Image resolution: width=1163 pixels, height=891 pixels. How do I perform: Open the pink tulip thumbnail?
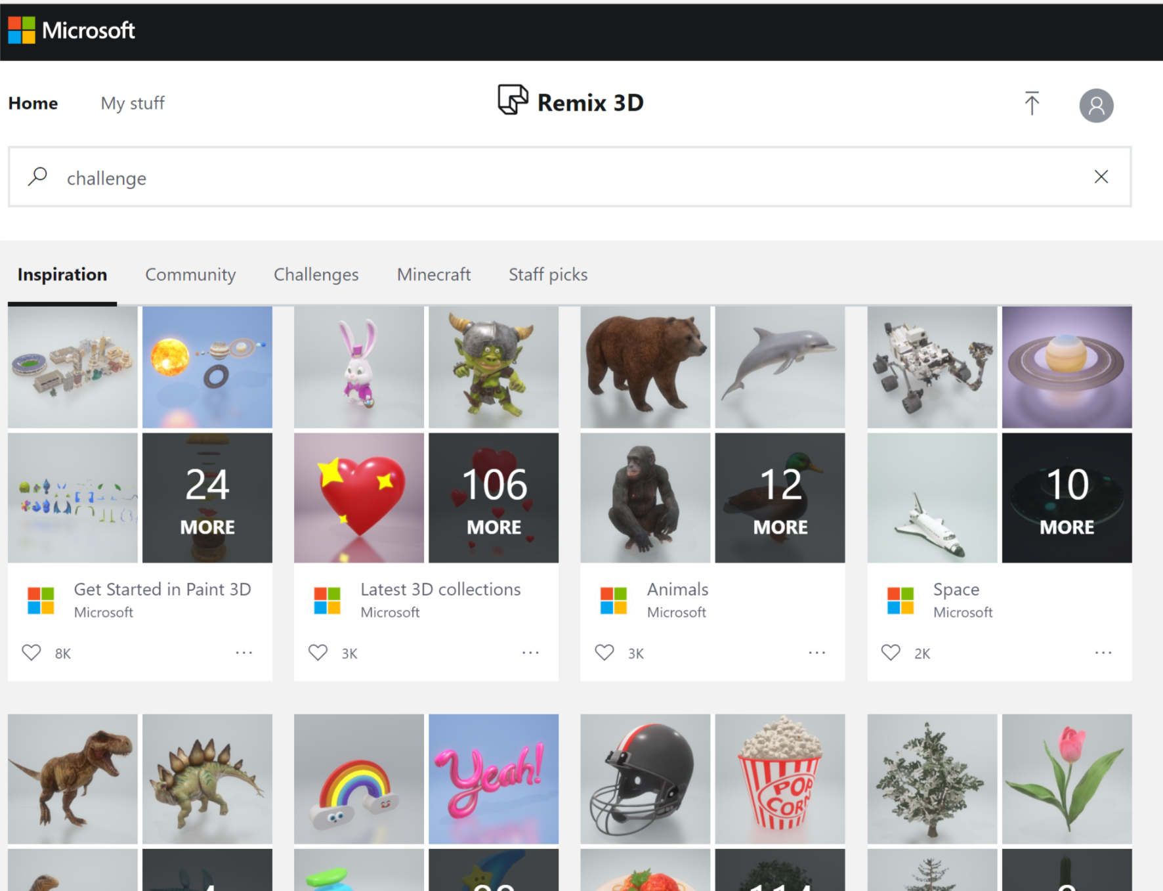coord(1067,779)
